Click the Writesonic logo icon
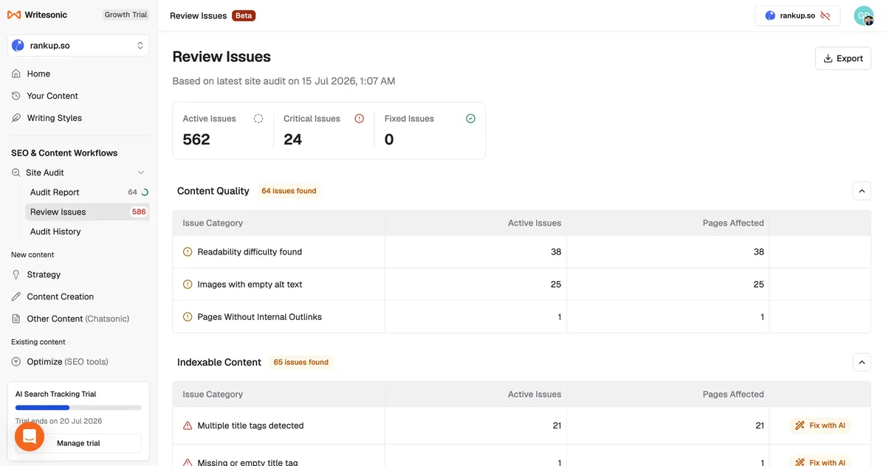Screen dimensions: 886x466 pos(14,15)
